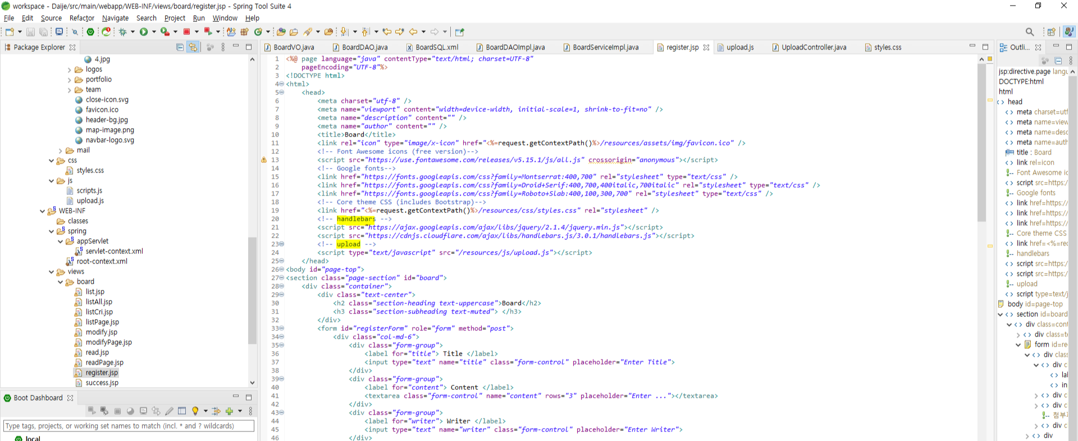Select 'title : Board' in Outline
The height and width of the screenshot is (441, 1078).
tap(1034, 153)
